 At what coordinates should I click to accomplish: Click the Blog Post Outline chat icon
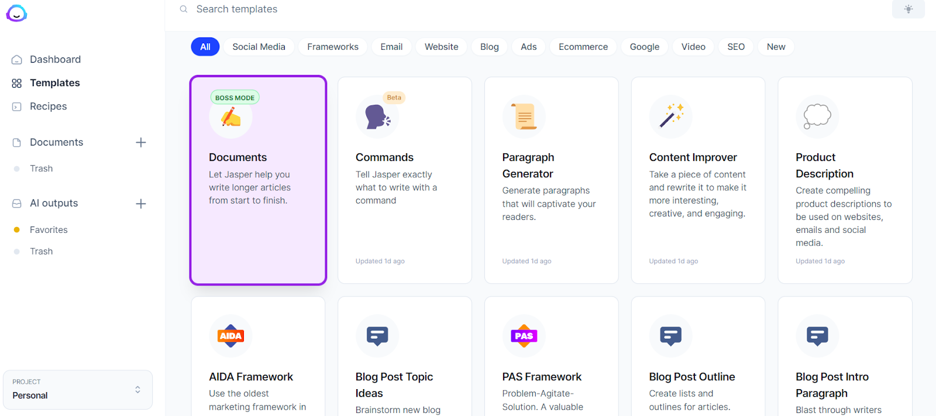pyautogui.click(x=671, y=336)
